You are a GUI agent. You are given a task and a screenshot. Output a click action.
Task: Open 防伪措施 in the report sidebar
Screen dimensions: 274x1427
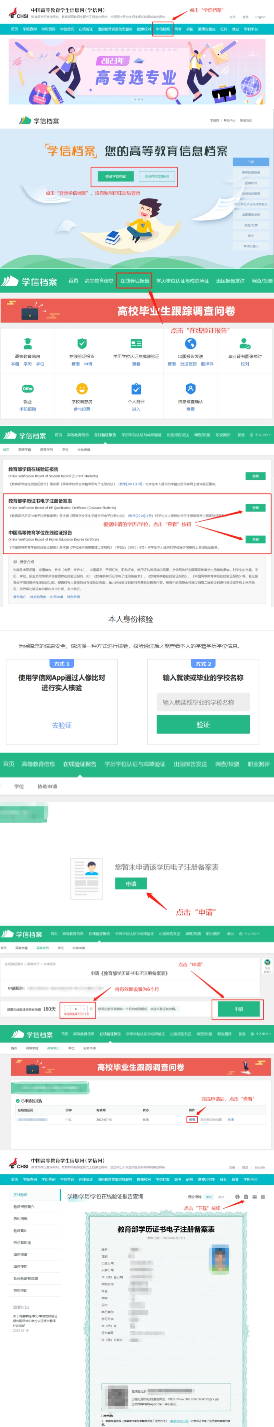click(21, 1219)
